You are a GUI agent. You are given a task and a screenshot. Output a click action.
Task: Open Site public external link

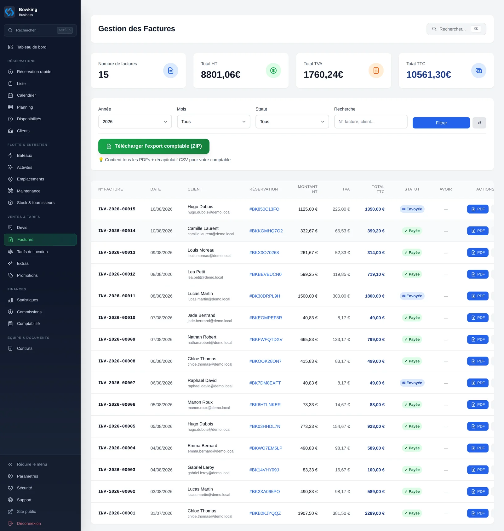[x=40, y=511]
